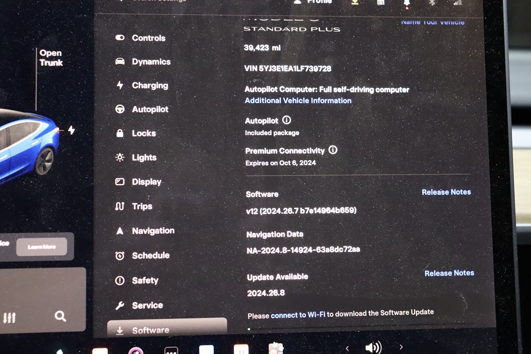
Task: Open Display settings
Action: [x=138, y=182]
